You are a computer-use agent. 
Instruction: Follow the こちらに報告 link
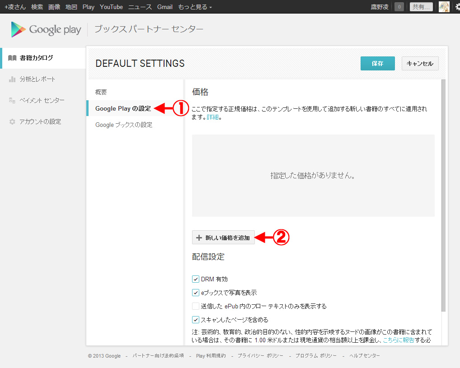click(399, 340)
